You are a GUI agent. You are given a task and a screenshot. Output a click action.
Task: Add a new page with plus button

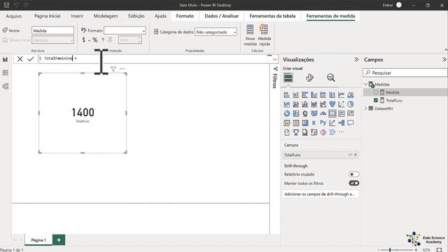[x=59, y=240]
